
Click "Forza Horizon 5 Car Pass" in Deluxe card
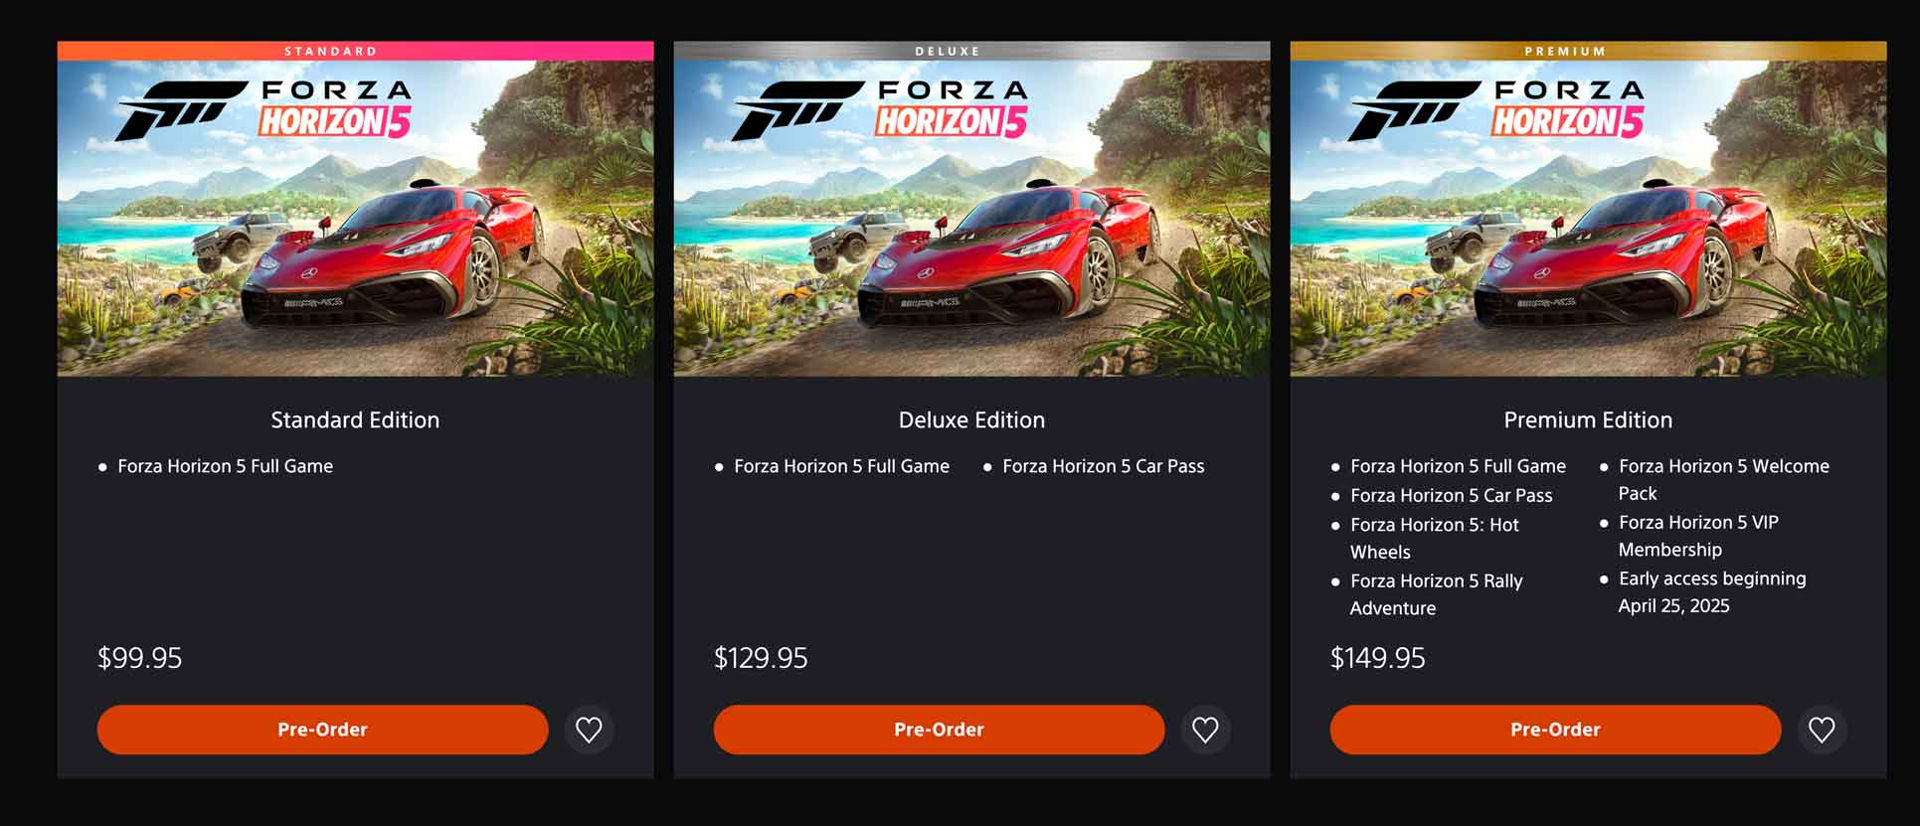[x=1103, y=466]
